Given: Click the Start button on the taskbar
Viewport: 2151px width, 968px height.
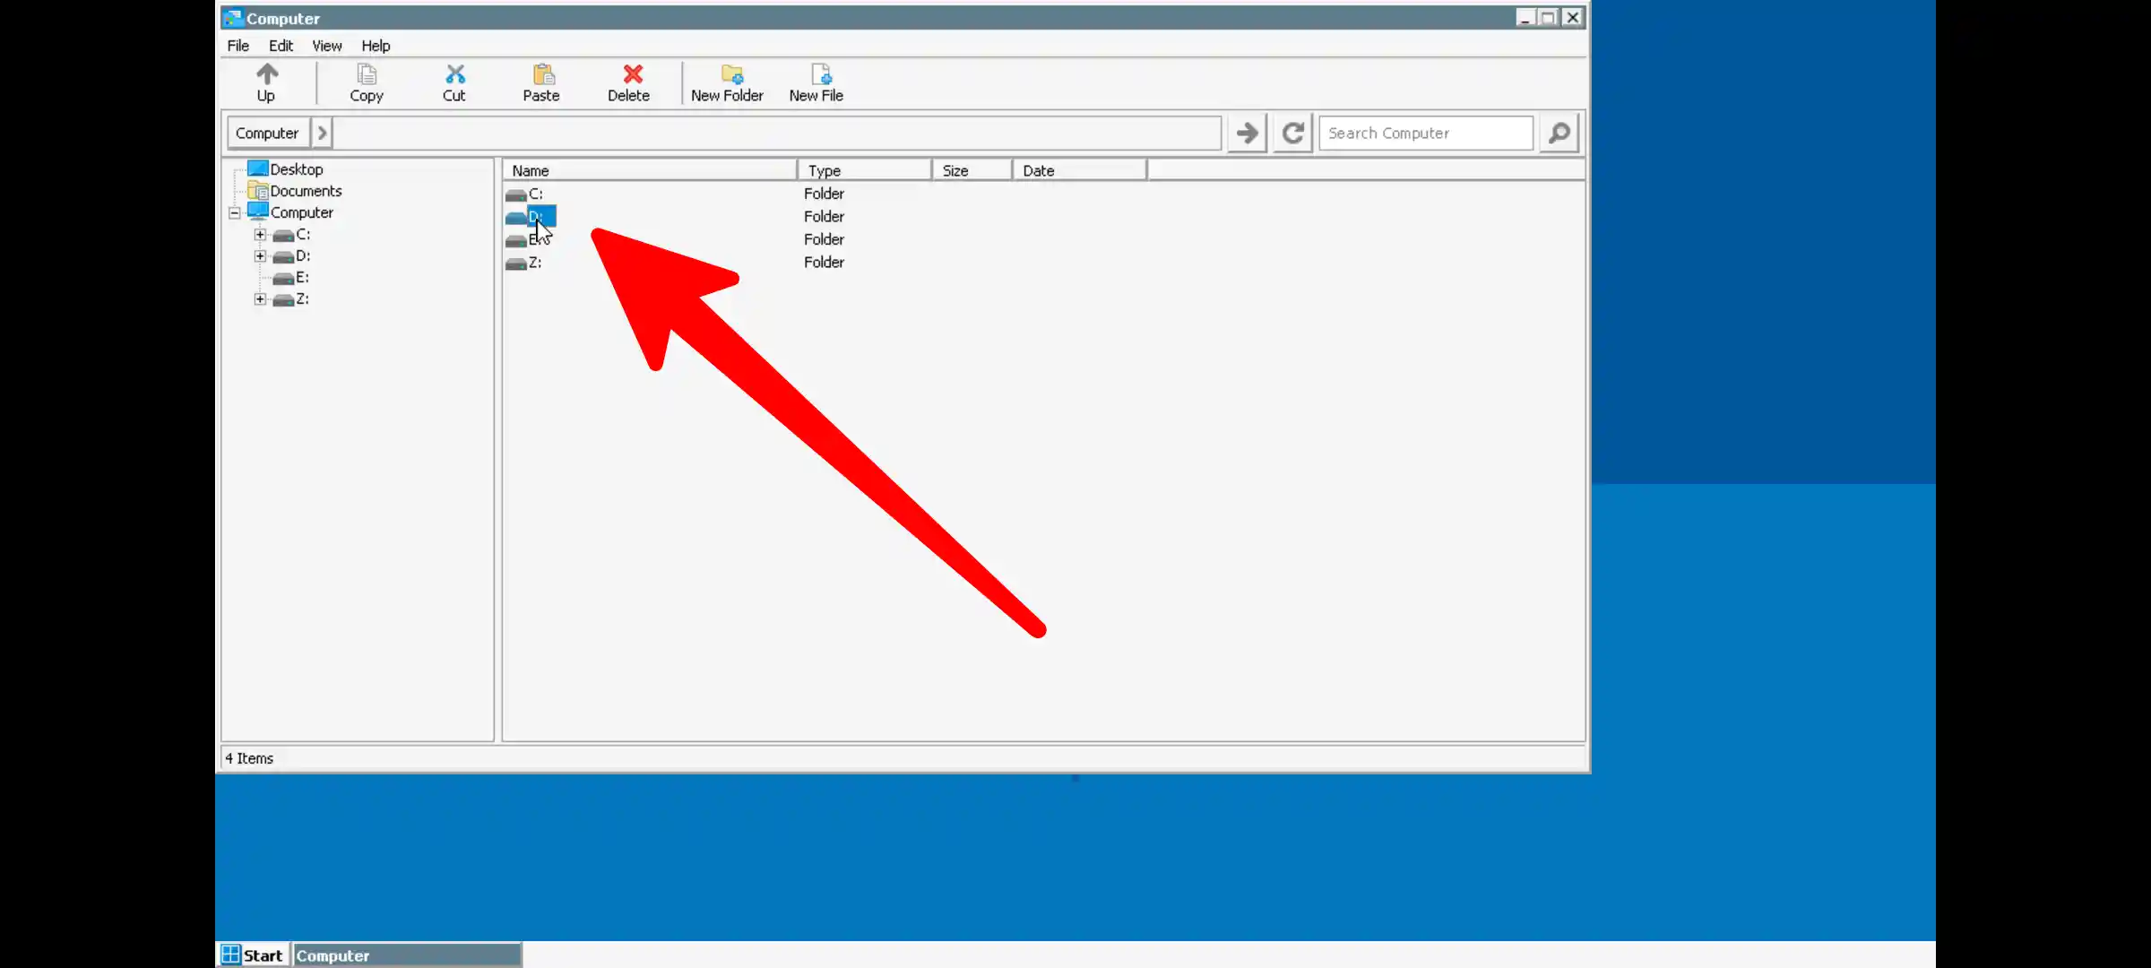Looking at the screenshot, I should point(252,955).
